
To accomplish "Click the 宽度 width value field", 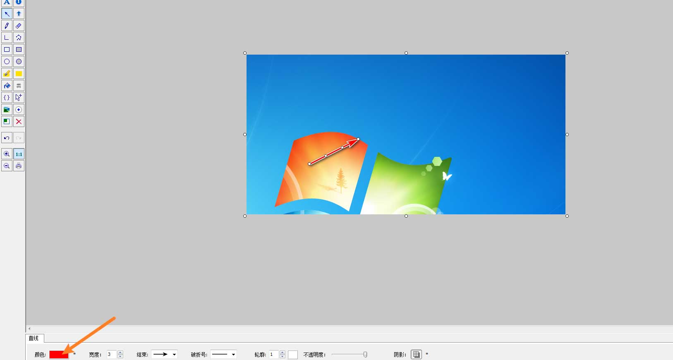I will pos(112,354).
